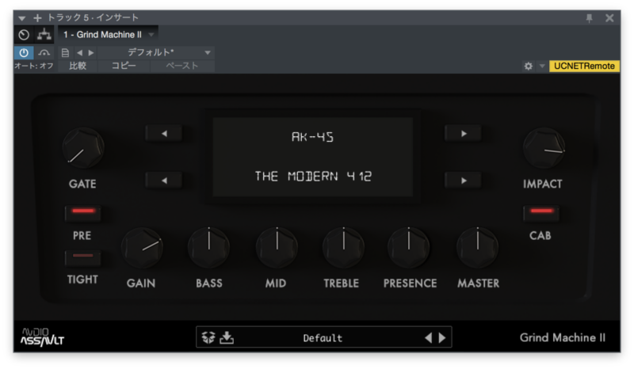The width and height of the screenshot is (634, 369).
Task: Select previous cabinet arrow beside THE MODERN 412
Action: 164,181
